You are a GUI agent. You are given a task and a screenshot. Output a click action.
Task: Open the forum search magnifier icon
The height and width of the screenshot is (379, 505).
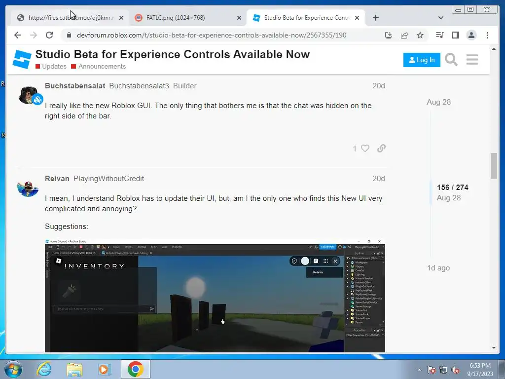pyautogui.click(x=451, y=60)
